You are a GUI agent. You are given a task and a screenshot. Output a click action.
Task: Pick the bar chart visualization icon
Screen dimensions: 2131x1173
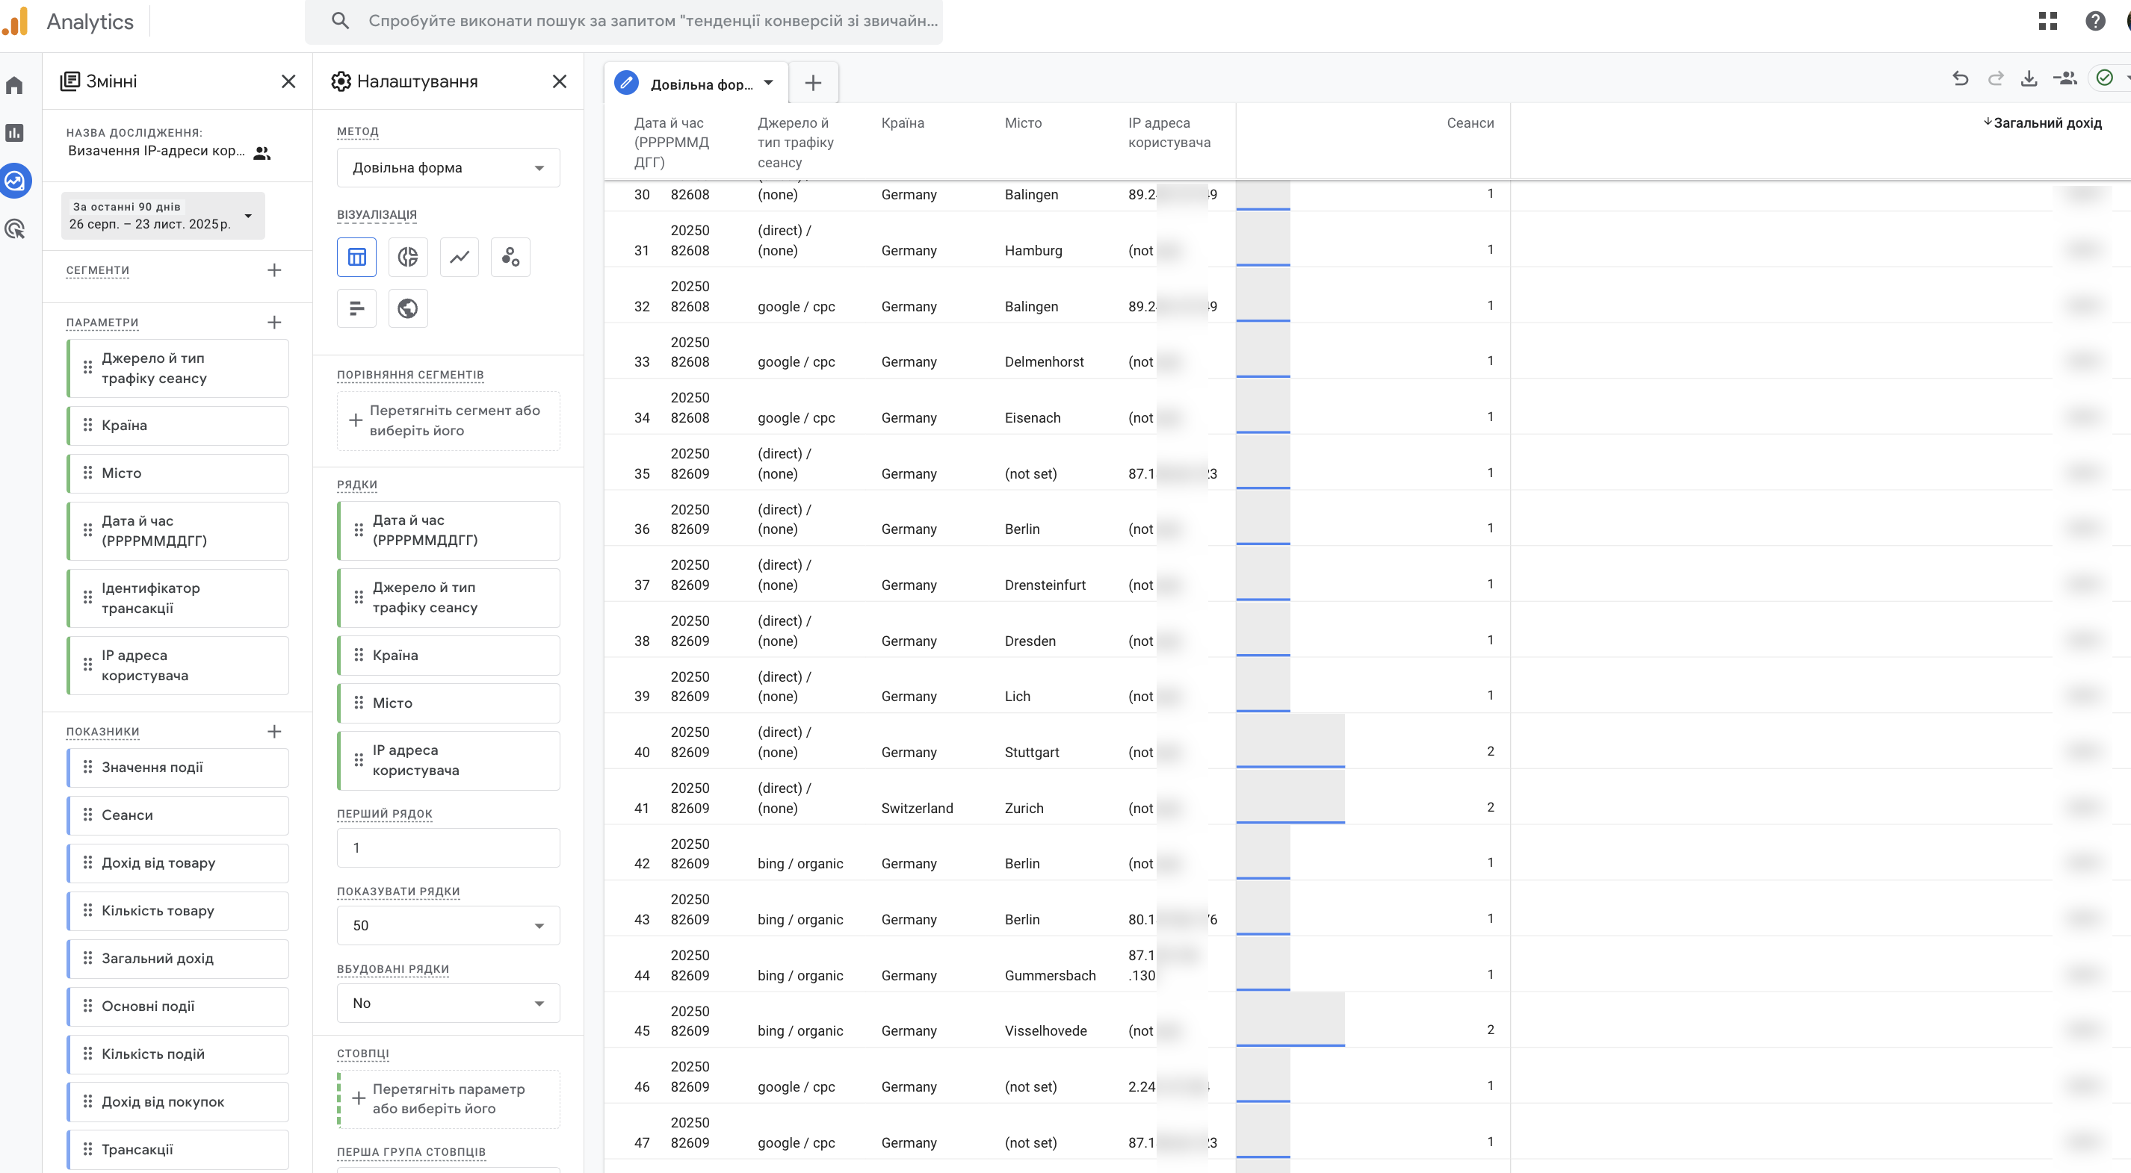tap(356, 308)
